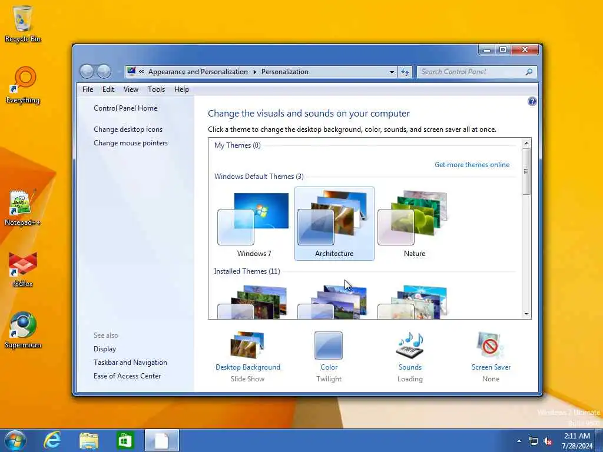Viewport: 603px width, 452px height.
Task: Click the Control Panel address bar icon
Action: point(131,71)
